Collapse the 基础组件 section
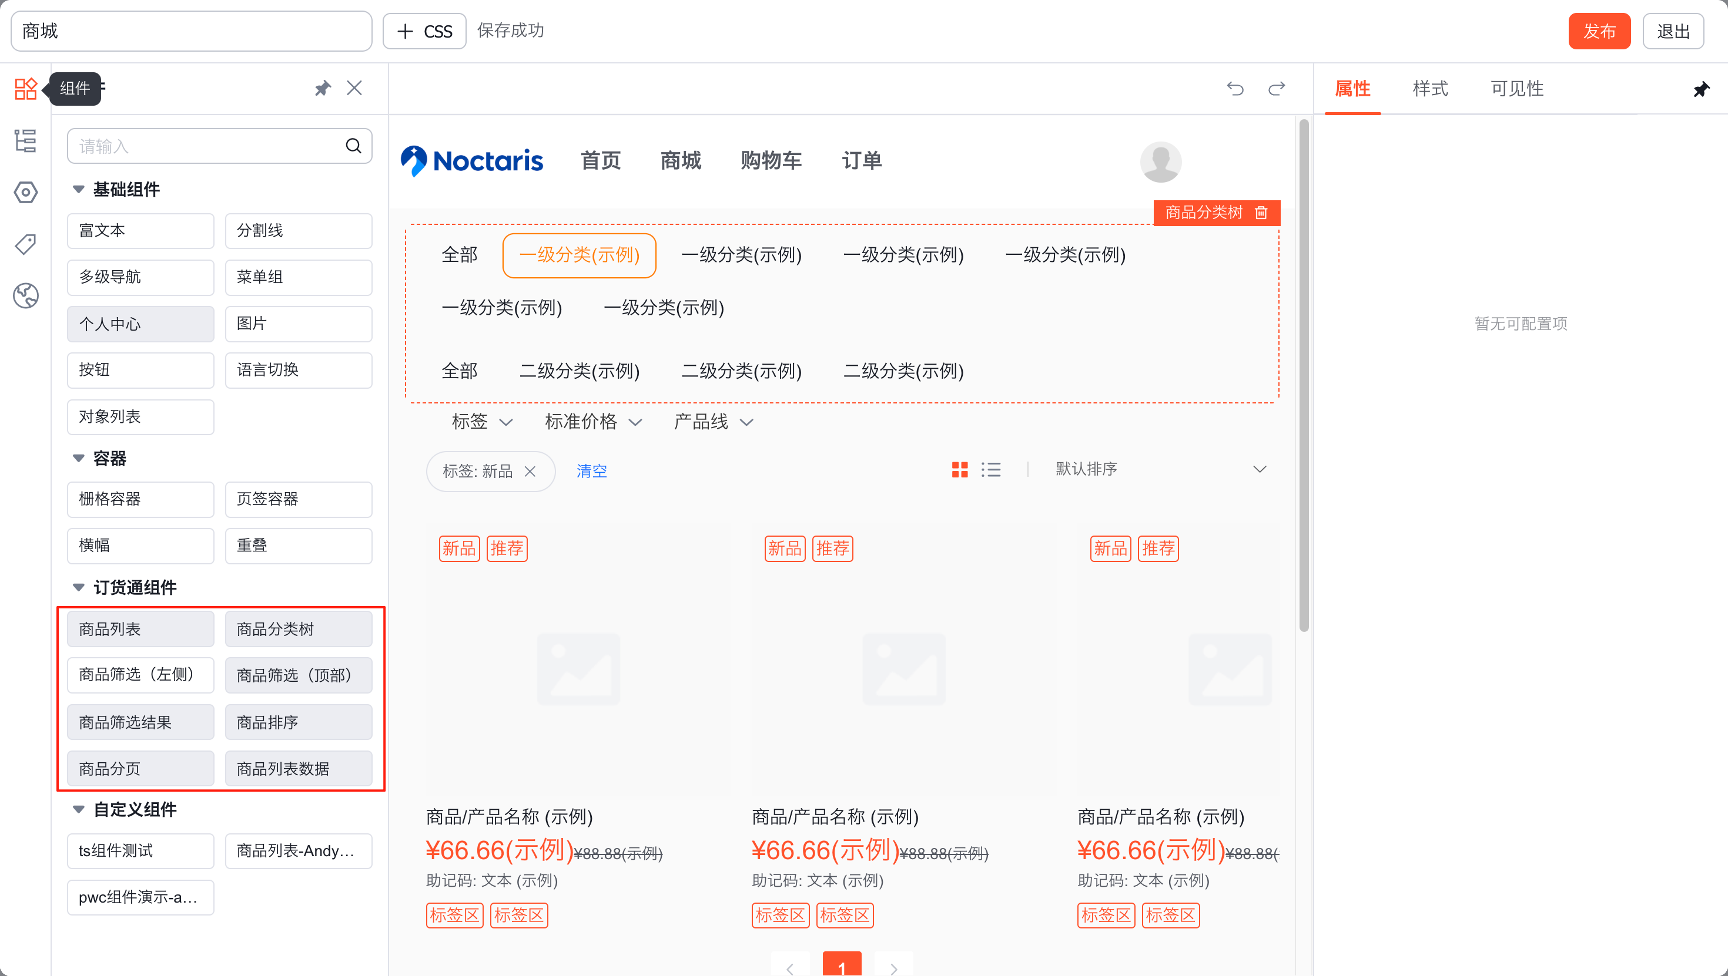The width and height of the screenshot is (1728, 976). point(79,190)
